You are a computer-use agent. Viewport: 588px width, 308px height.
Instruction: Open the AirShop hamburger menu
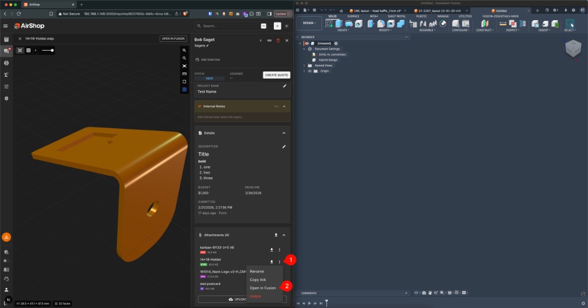[x=6, y=26]
